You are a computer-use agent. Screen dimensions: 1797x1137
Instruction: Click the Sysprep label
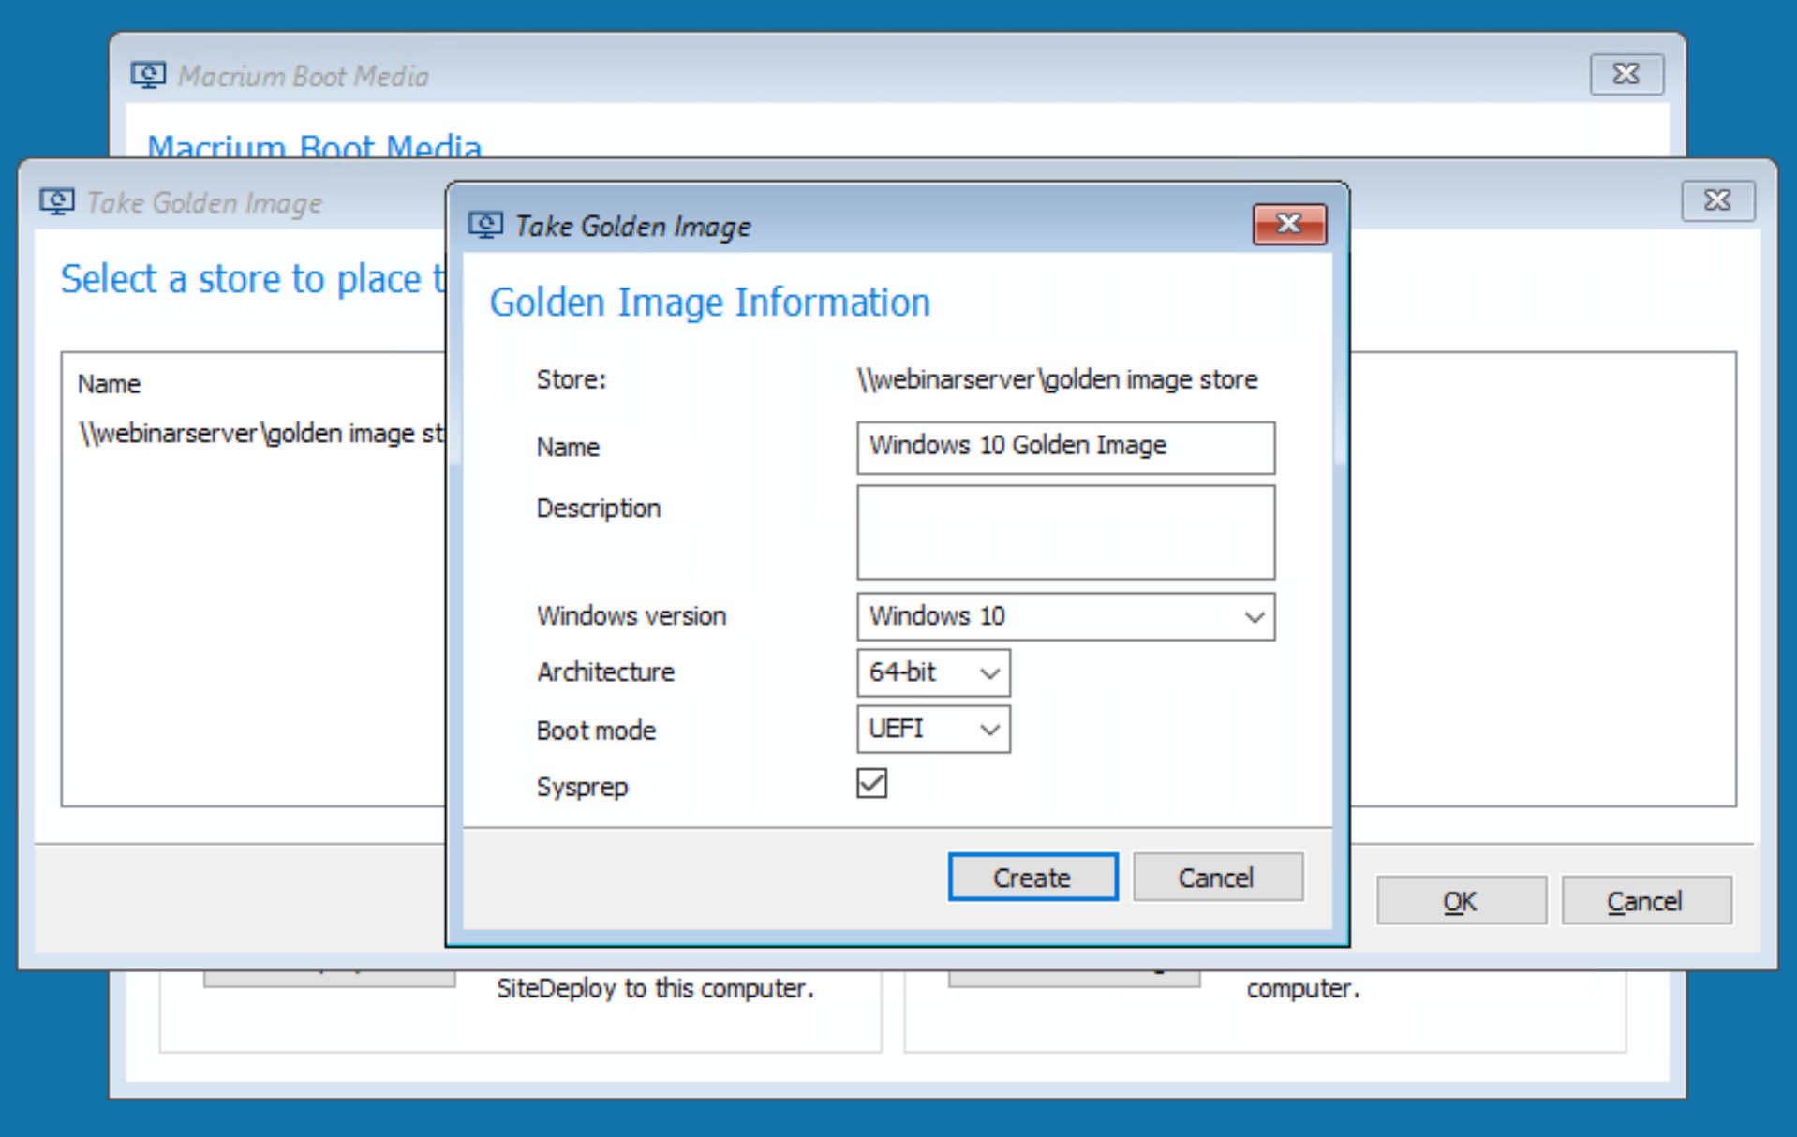(x=582, y=787)
